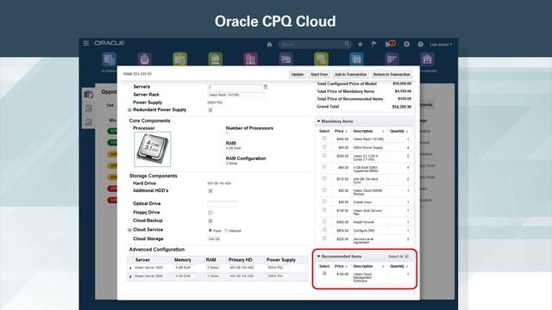This screenshot has height=310, width=552.
Task: Toggle the Cloud Backup checkbox
Action: [x=210, y=221]
